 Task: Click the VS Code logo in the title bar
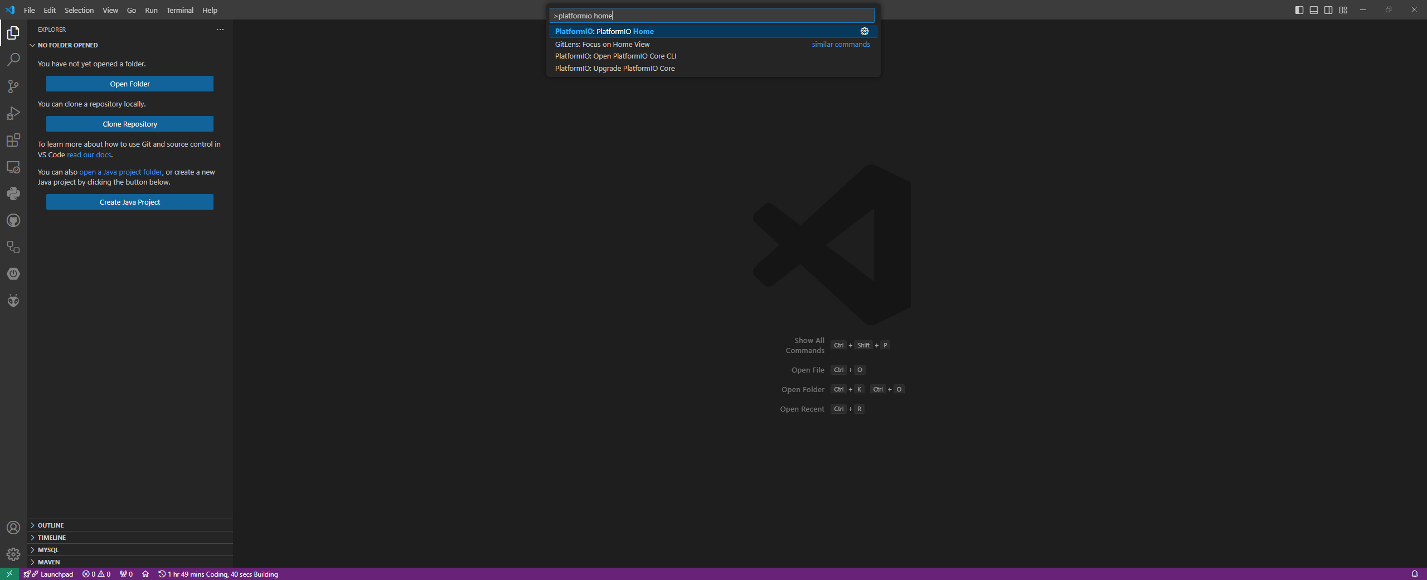10,10
